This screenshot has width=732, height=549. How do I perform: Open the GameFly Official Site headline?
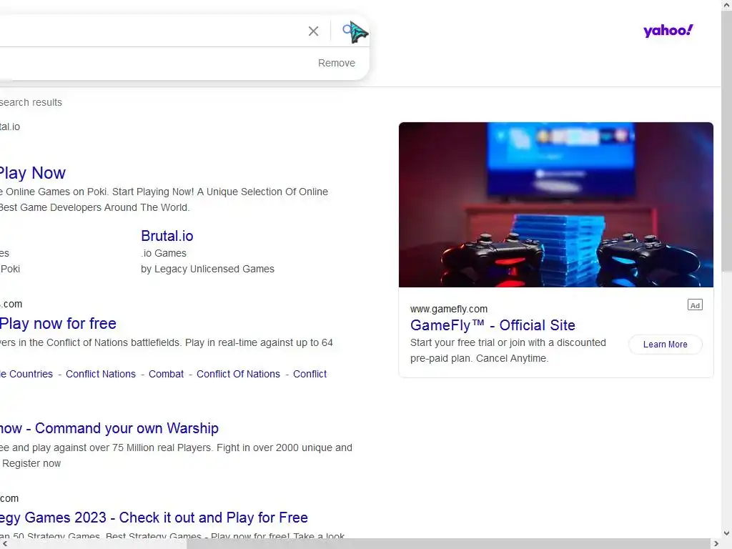tap(493, 325)
